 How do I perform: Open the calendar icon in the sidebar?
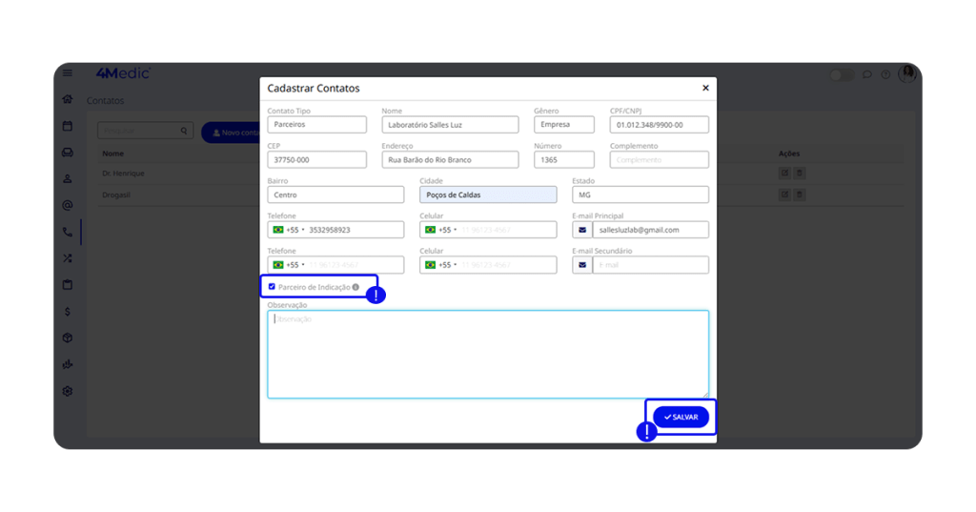pyautogui.click(x=68, y=126)
